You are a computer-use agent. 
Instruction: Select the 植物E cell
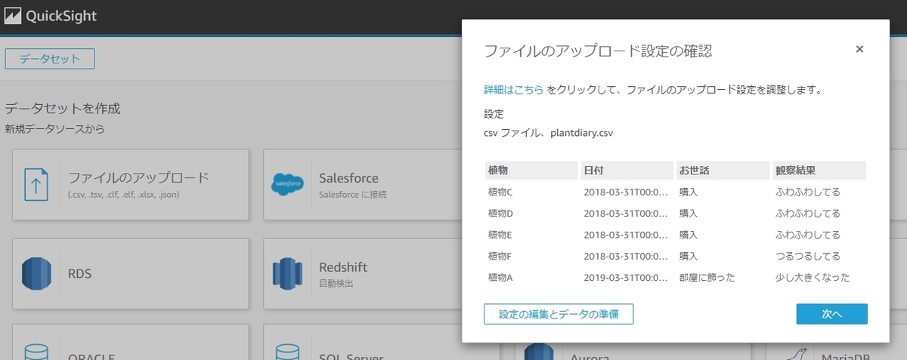[501, 235]
